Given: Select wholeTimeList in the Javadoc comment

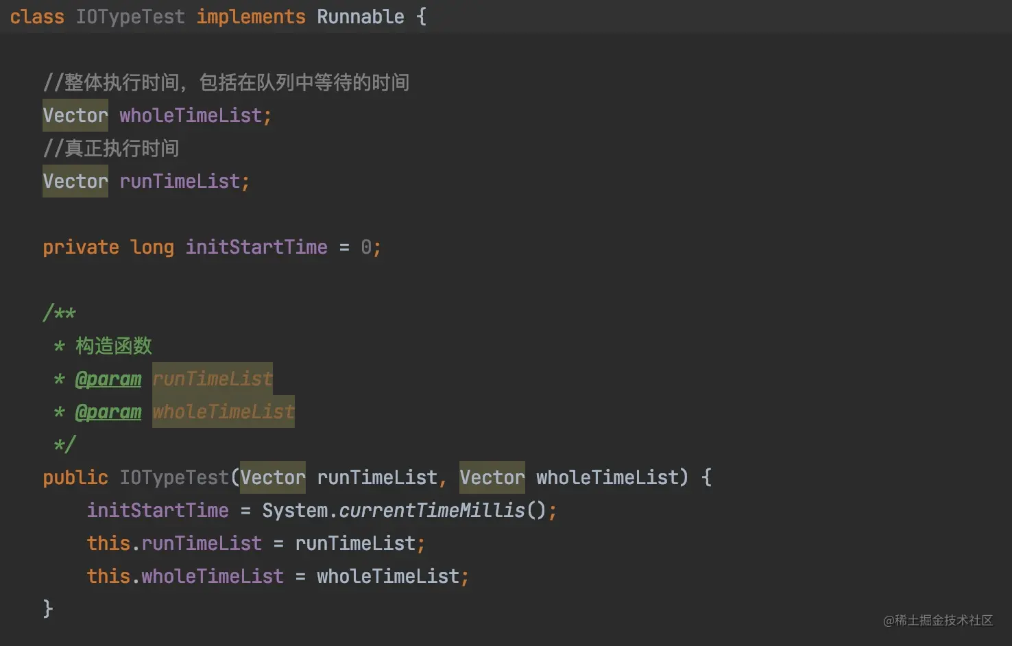Looking at the screenshot, I should click(x=224, y=411).
